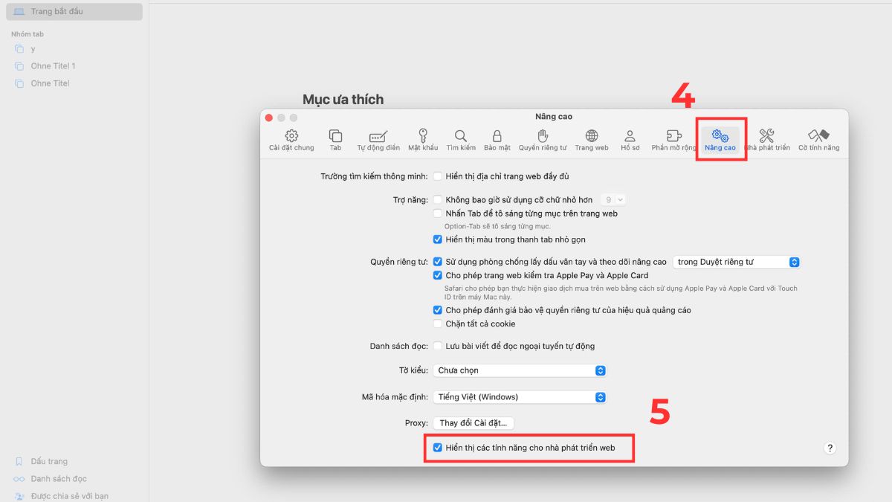Open the Trang web globe pane
Image resolution: width=892 pixels, height=502 pixels.
click(592, 140)
